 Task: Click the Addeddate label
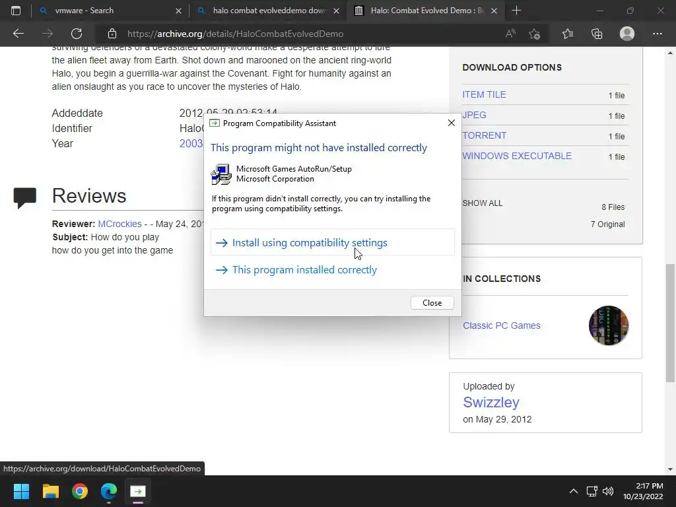click(x=77, y=114)
